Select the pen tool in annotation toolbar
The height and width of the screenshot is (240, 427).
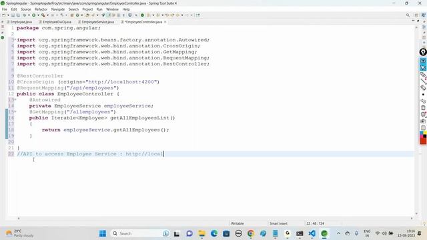(x=423, y=75)
